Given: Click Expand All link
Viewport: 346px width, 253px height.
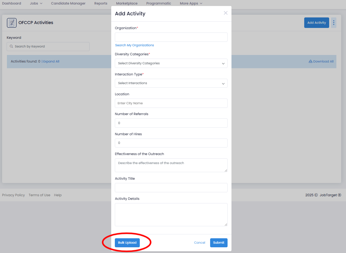Looking at the screenshot, I should [x=51, y=61].
